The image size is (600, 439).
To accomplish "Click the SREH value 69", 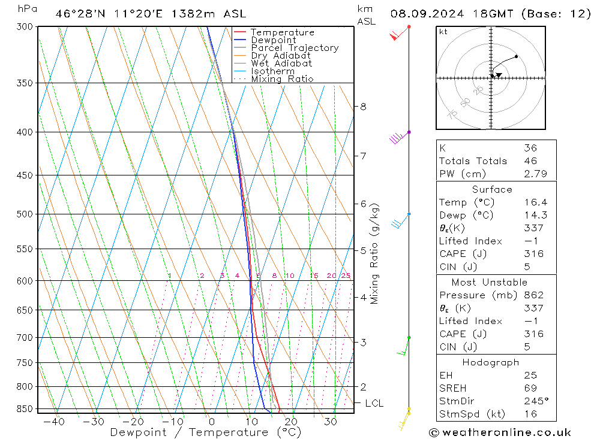I will coord(530,388).
